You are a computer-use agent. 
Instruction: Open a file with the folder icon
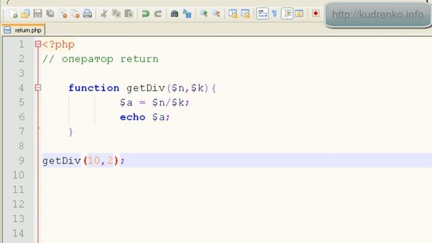click(x=26, y=13)
